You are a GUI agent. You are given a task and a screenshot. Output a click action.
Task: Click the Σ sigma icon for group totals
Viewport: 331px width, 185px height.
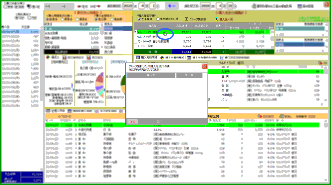187,19
